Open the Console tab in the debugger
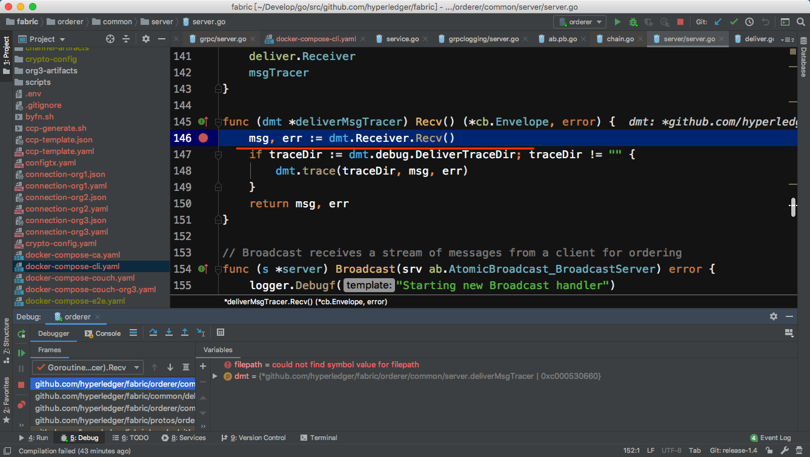 point(102,333)
